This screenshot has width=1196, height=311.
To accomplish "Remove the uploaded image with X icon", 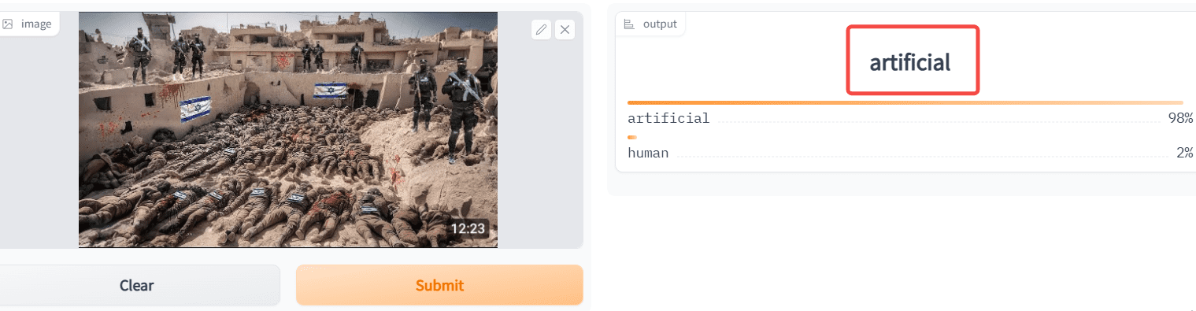I will pyautogui.click(x=565, y=30).
